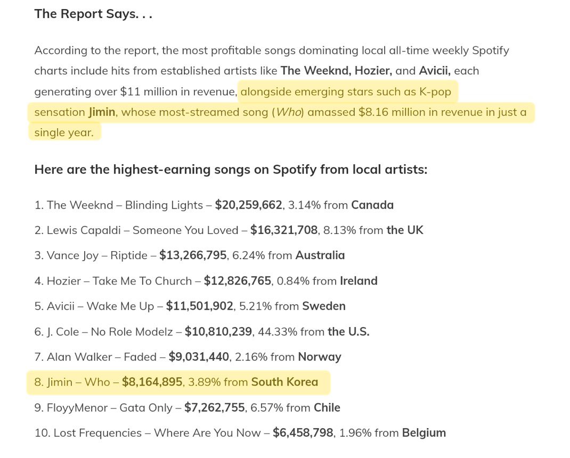
Task: Click the highlighted "South Korea" text
Action: coord(284,382)
